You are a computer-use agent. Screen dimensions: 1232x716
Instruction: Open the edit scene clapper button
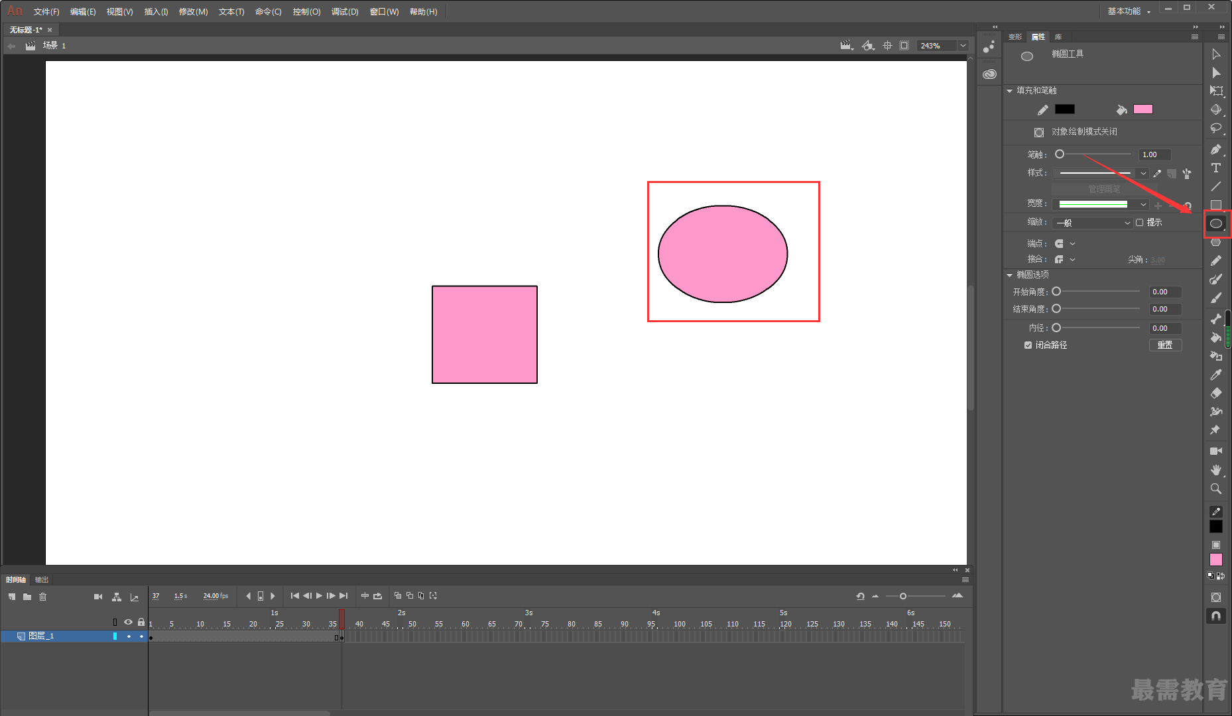(846, 46)
